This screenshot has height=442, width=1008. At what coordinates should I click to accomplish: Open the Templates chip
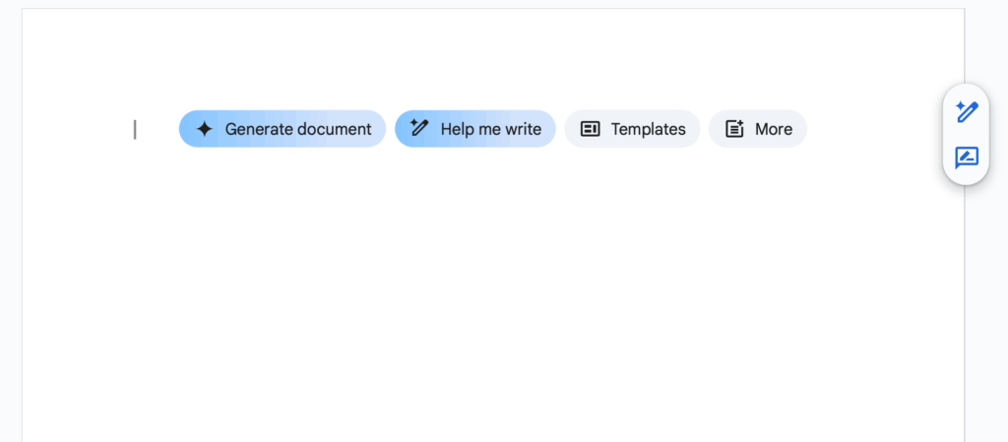click(x=632, y=129)
